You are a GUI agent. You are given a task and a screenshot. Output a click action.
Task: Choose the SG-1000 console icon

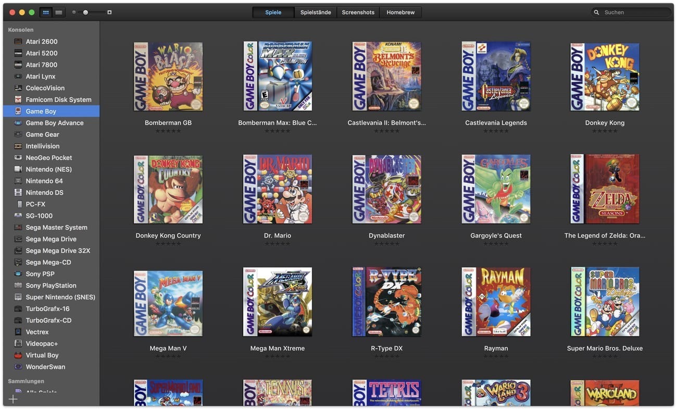(x=18, y=216)
